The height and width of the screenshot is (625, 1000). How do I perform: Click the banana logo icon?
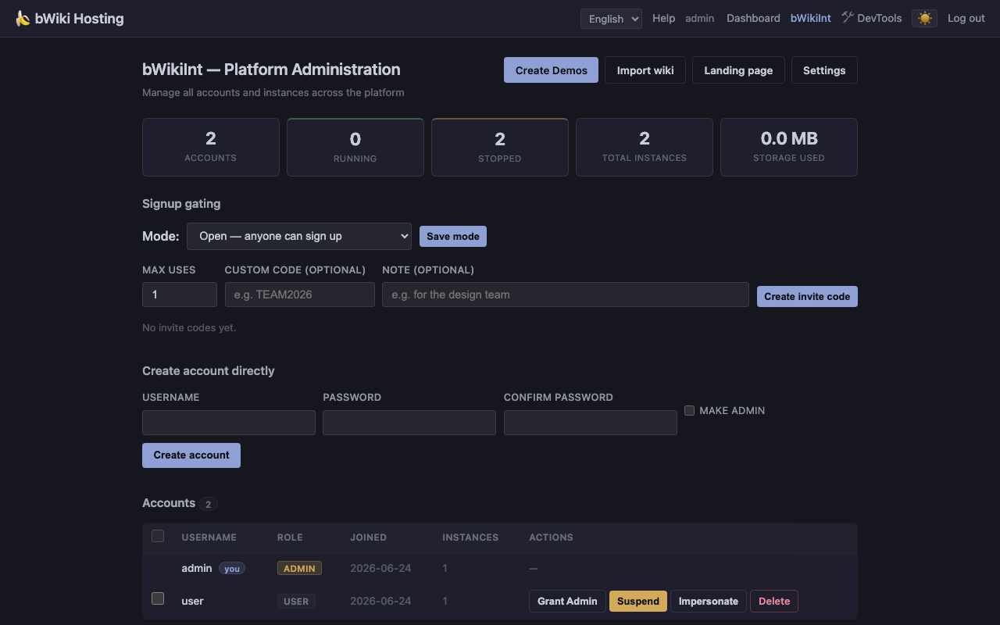point(23,18)
